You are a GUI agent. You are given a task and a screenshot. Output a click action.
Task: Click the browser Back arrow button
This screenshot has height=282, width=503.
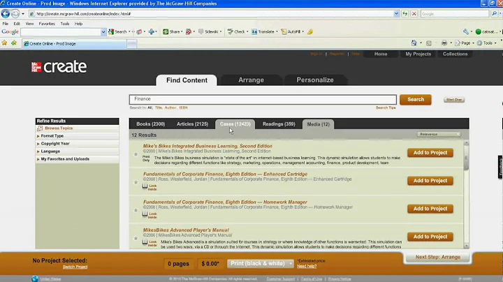point(6,14)
